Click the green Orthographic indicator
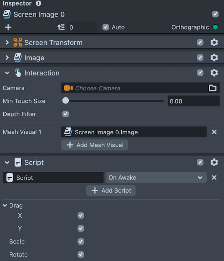 point(215,27)
